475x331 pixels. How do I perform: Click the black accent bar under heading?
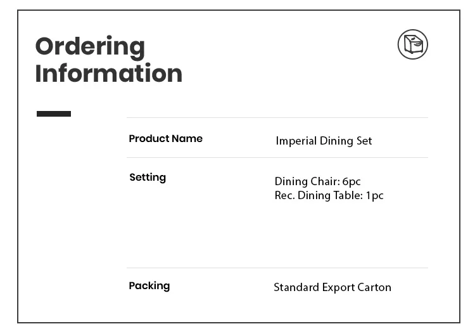click(54, 114)
